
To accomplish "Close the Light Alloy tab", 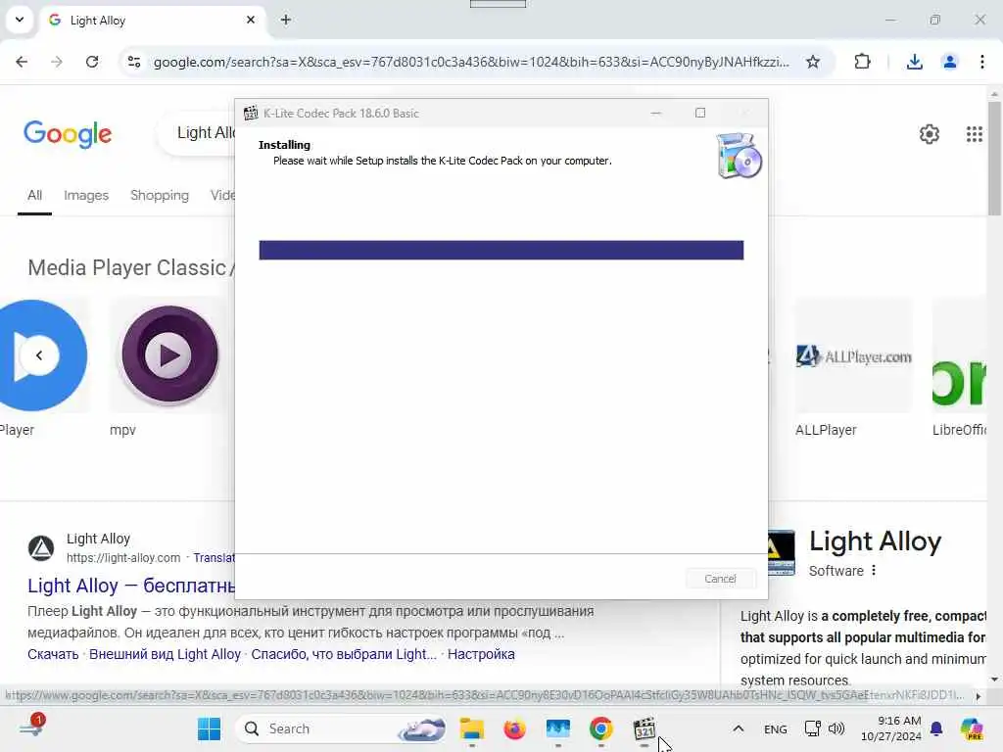I will pyautogui.click(x=251, y=20).
